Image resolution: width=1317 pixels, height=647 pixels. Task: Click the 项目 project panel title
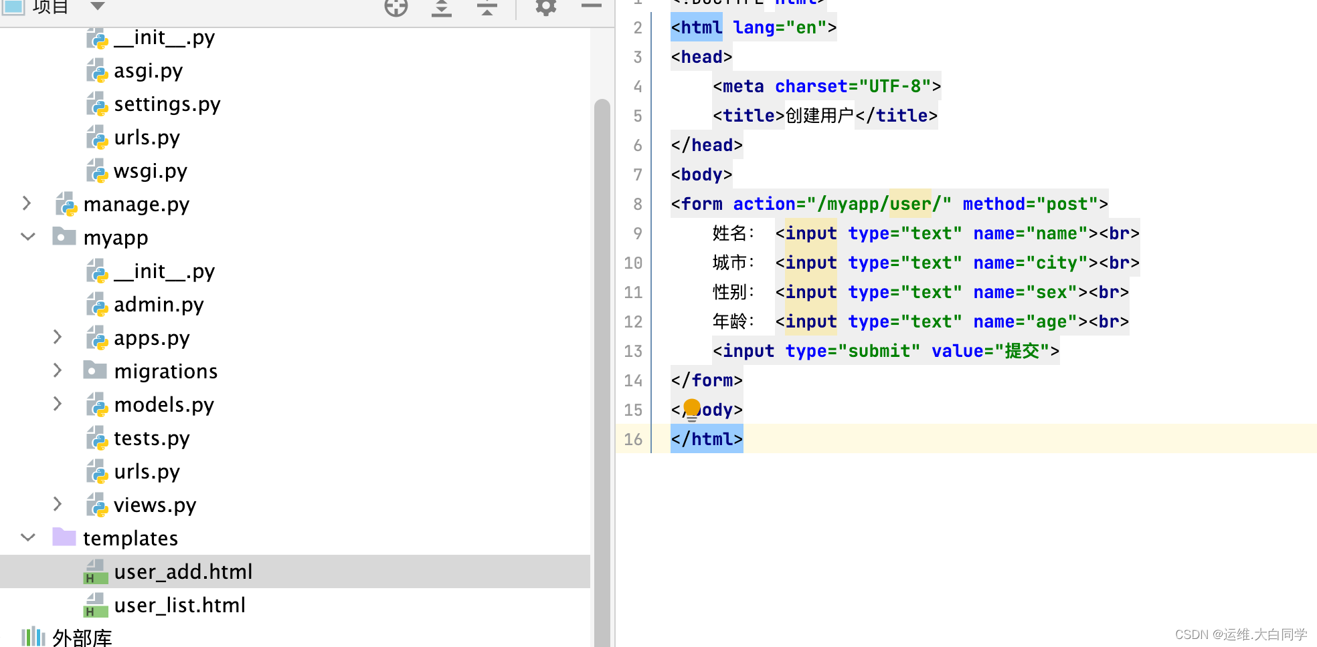[50, 7]
